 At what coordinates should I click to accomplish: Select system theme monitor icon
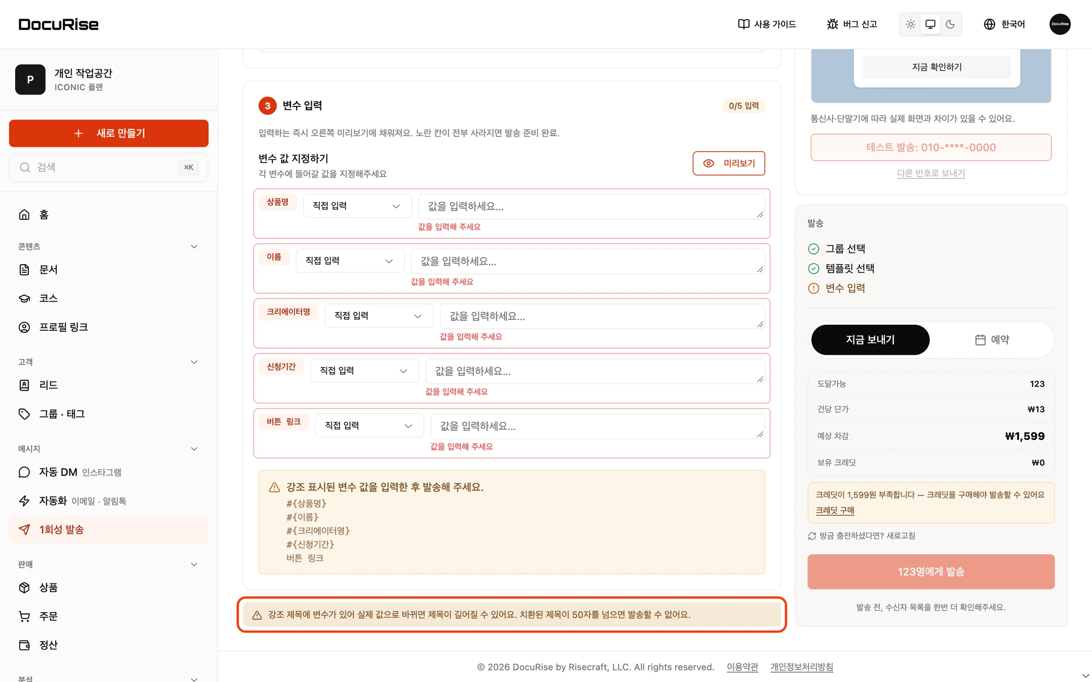(930, 25)
